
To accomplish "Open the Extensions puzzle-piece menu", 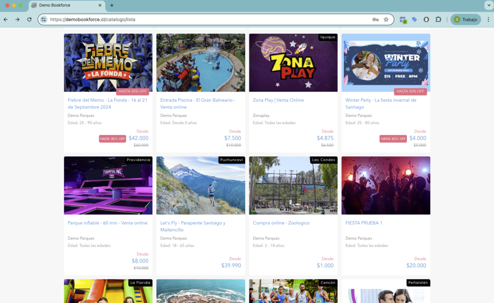I will coord(438,19).
